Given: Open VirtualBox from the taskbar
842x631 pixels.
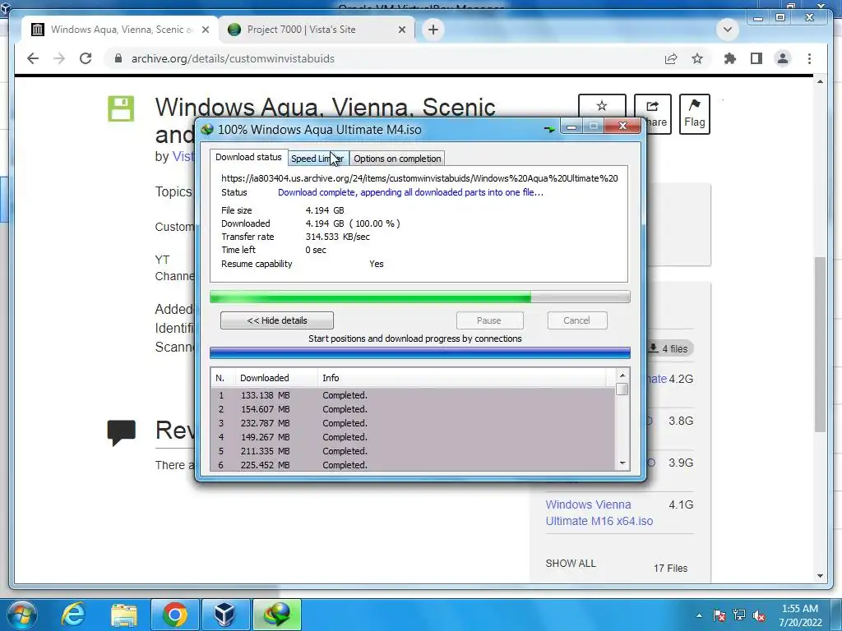Looking at the screenshot, I should [x=224, y=615].
